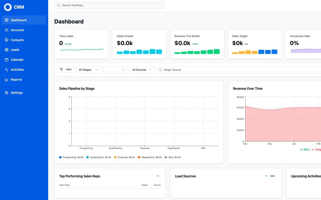Screen dimensions: 321x200
Task: Open the Calendar page
Action: point(24,60)
